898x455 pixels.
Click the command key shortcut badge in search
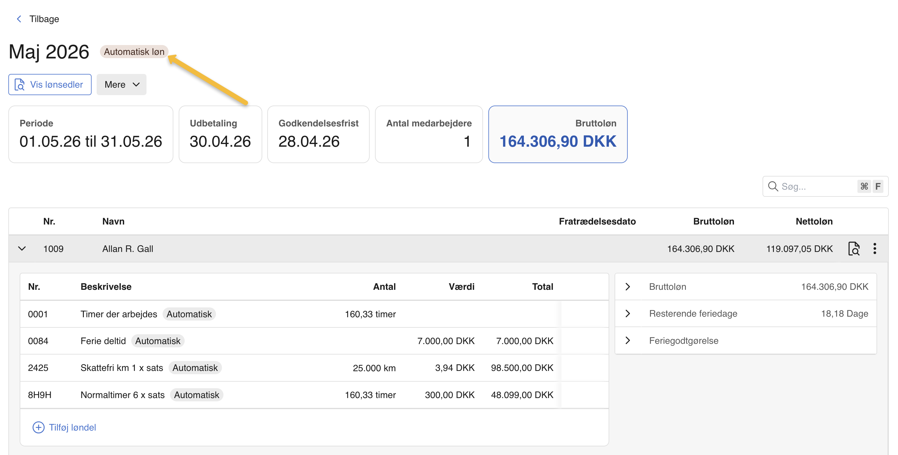[864, 186]
